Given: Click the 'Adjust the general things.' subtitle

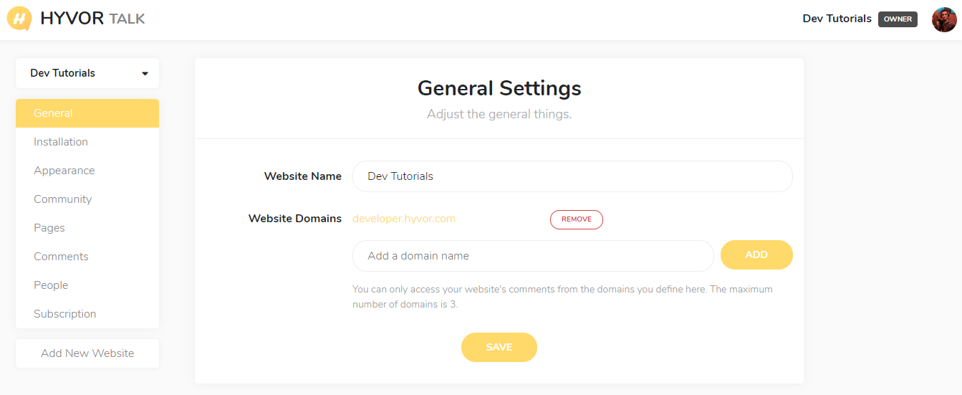Looking at the screenshot, I should [x=499, y=114].
